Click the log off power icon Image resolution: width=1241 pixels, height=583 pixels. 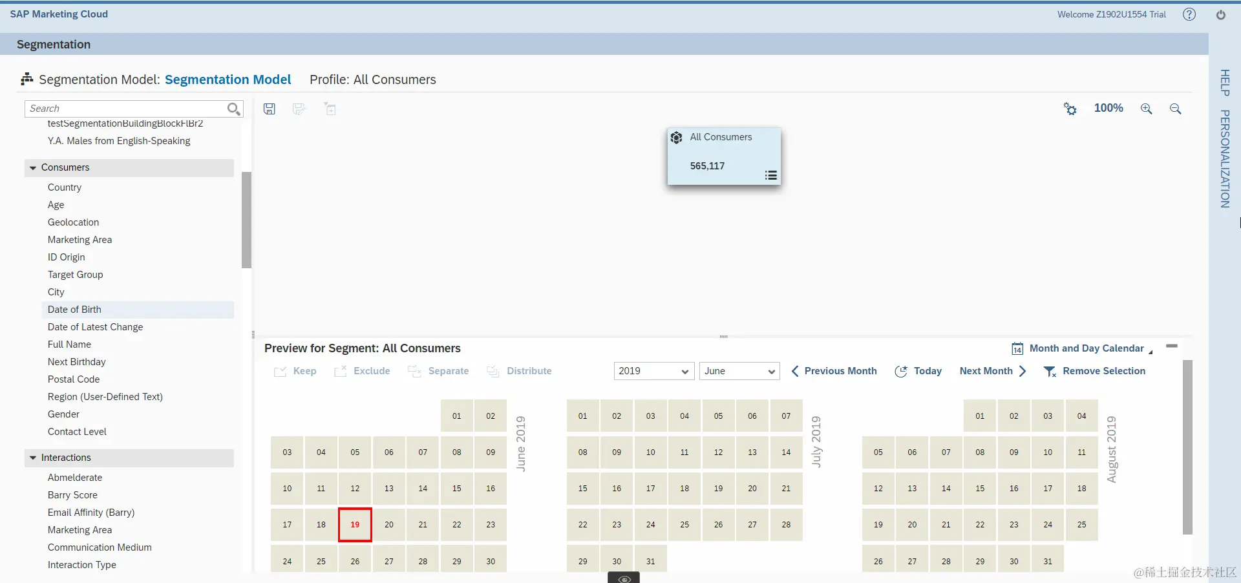(1220, 14)
